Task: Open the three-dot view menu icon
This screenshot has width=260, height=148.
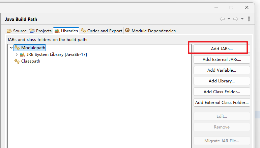Action: 249,19
